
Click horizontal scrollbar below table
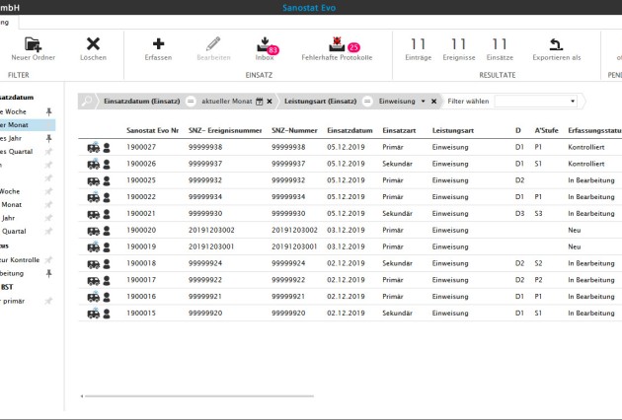[x=199, y=395]
